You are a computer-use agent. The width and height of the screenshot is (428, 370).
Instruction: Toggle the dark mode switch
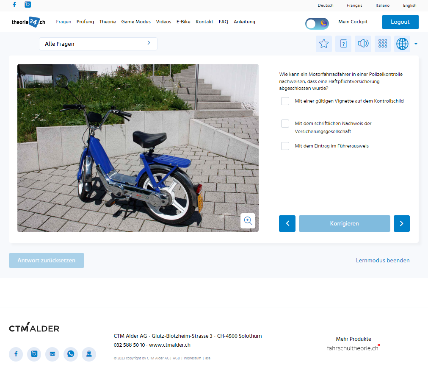(x=317, y=24)
